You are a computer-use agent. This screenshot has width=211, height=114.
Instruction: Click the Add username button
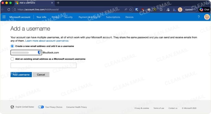tap(21, 75)
